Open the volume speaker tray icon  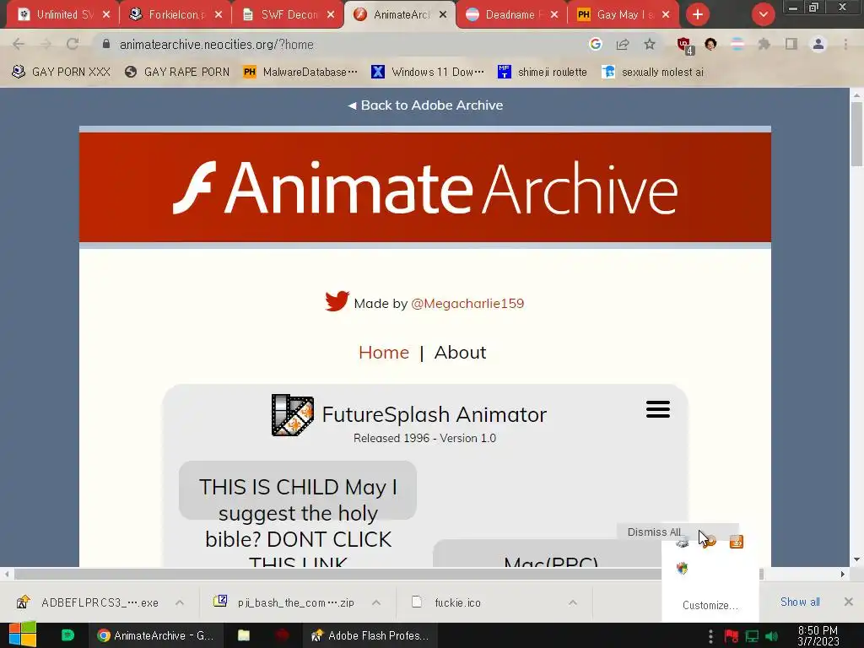click(x=771, y=636)
